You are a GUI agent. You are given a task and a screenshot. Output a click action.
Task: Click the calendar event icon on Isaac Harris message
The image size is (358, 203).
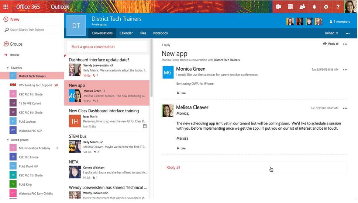click(x=145, y=126)
